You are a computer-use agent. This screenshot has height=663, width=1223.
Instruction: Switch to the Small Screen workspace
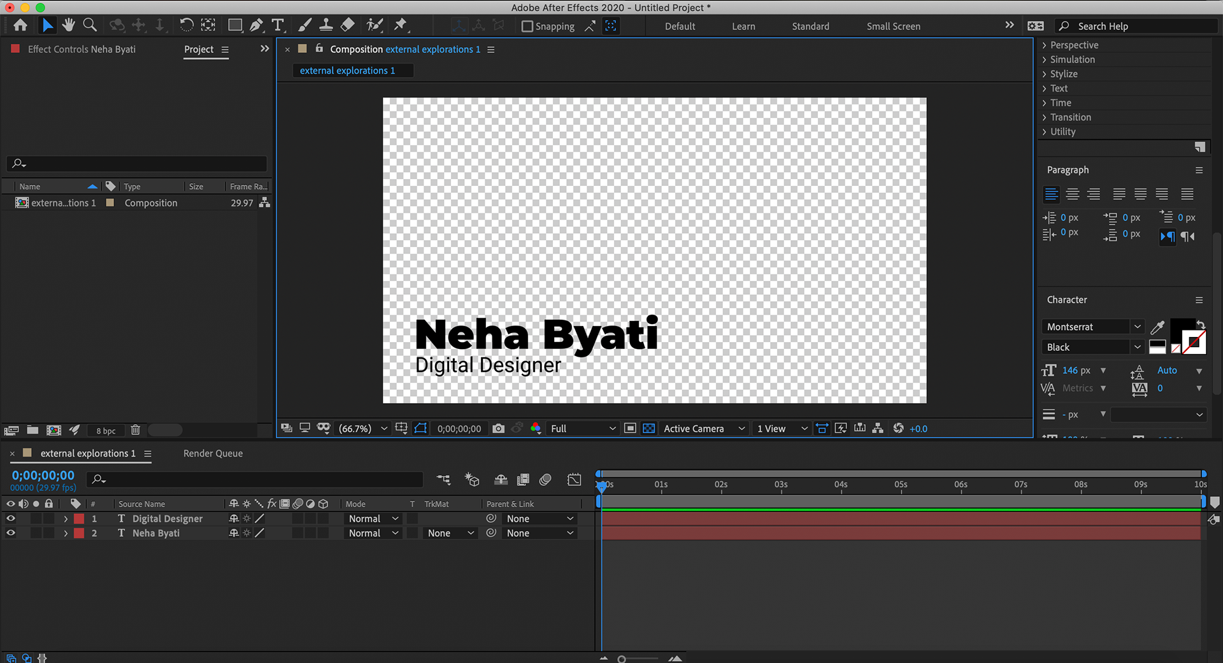(893, 26)
